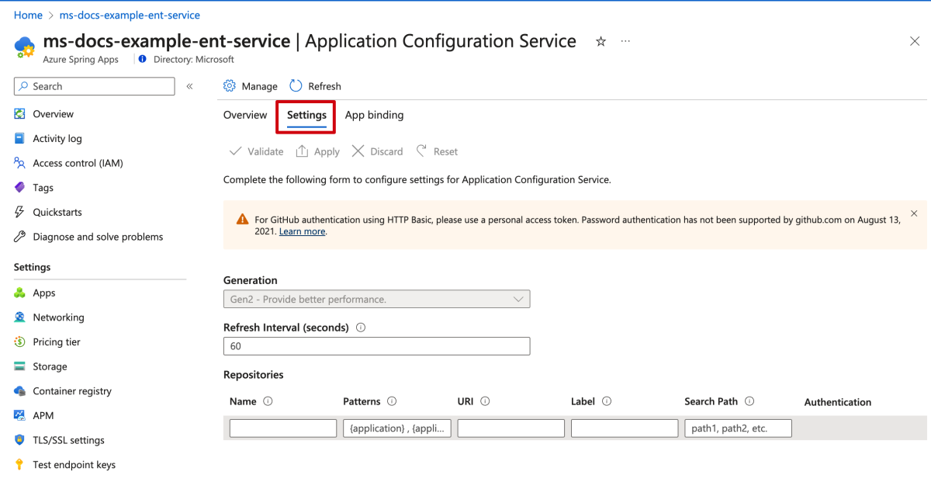Viewport: 931px width, 482px height.
Task: Click the Refresh Interval info icon
Action: (361, 328)
